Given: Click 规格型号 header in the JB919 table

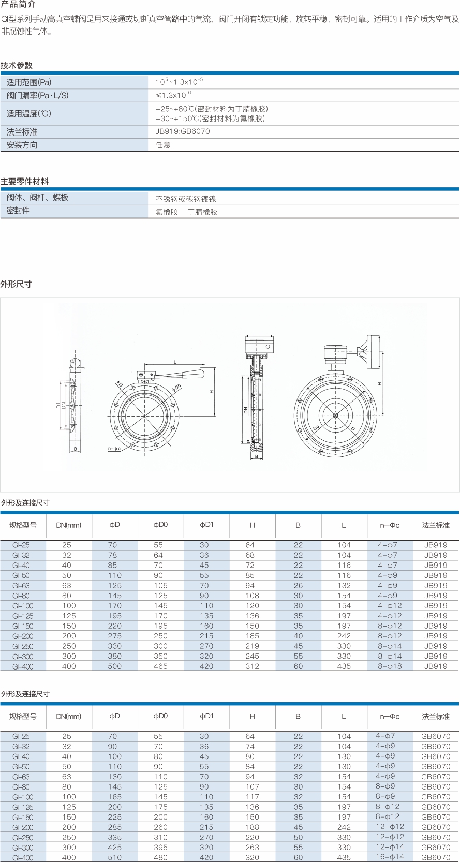Looking at the screenshot, I should click(23, 525).
